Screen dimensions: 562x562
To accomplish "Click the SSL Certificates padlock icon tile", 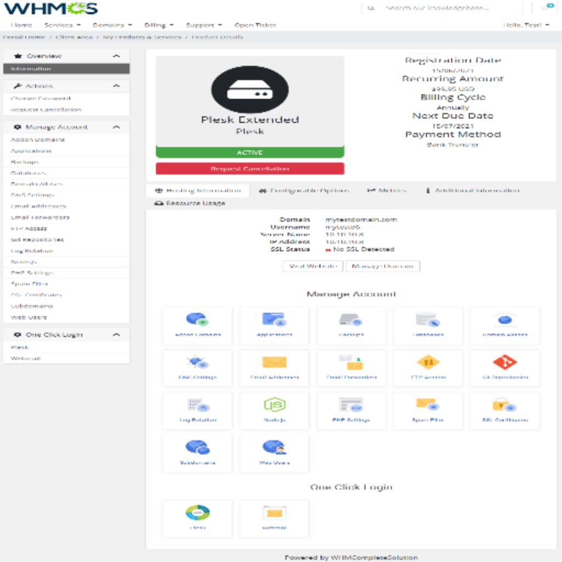I will pyautogui.click(x=504, y=410).
